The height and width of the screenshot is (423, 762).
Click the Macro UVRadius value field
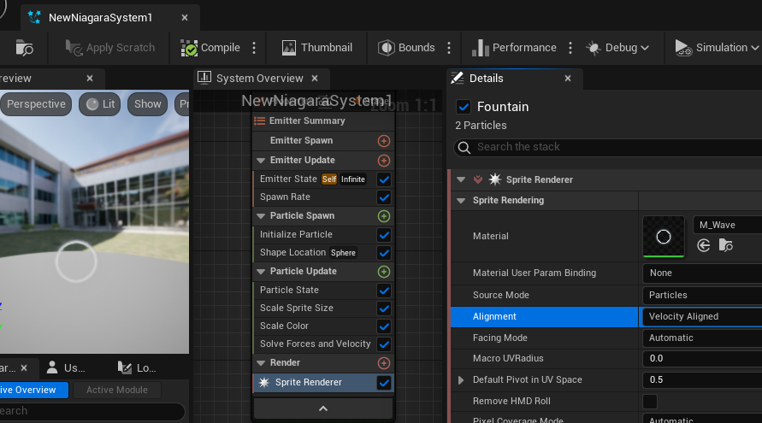coord(702,358)
